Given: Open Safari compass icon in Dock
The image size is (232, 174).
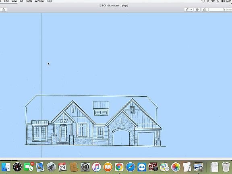Looking at the screenshot, I should [x=130, y=167].
